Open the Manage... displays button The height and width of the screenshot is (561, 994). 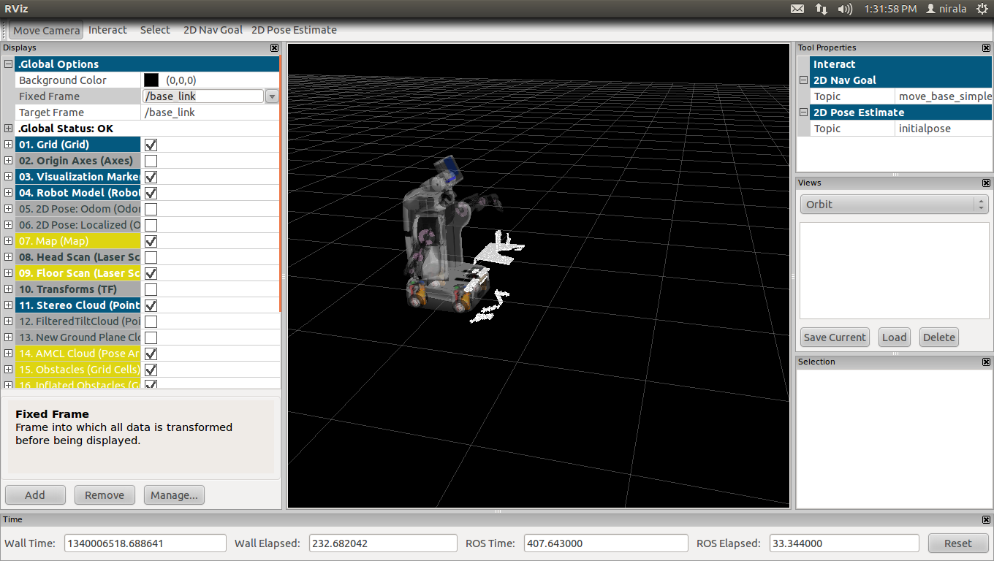pyautogui.click(x=174, y=495)
